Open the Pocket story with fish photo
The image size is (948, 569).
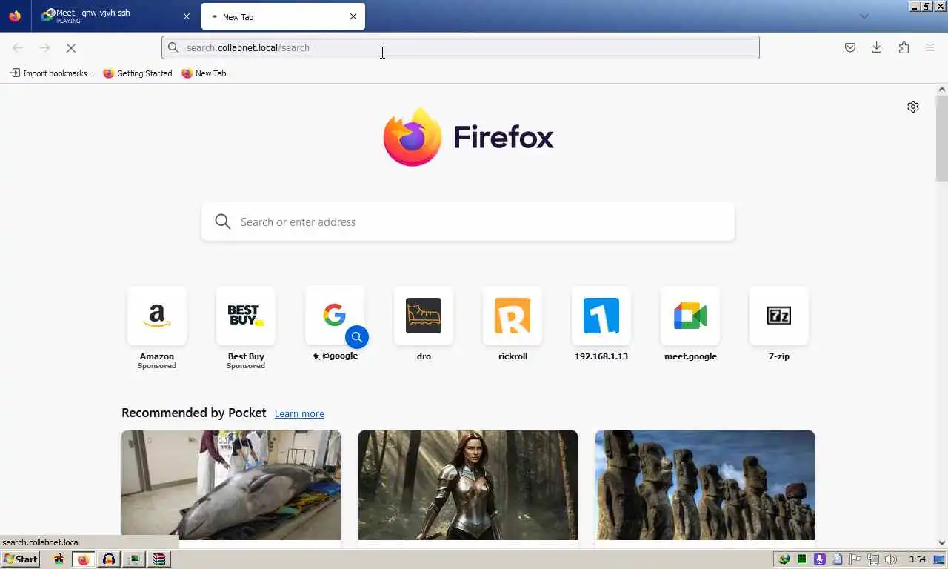tap(231, 486)
